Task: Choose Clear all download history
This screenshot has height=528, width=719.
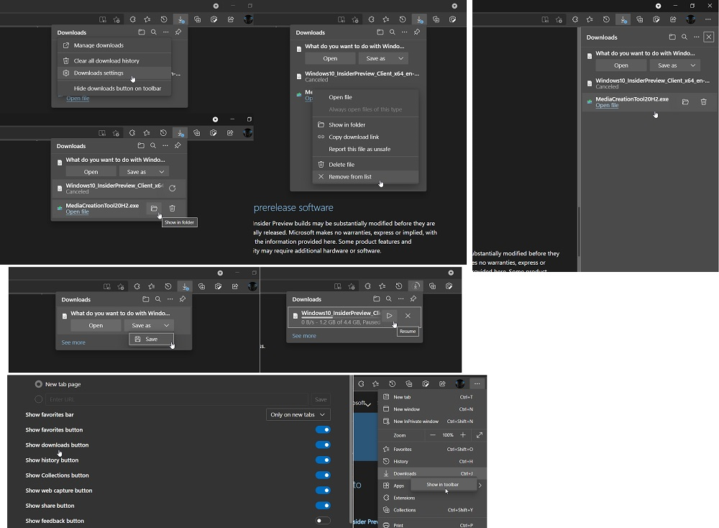Action: point(114,60)
